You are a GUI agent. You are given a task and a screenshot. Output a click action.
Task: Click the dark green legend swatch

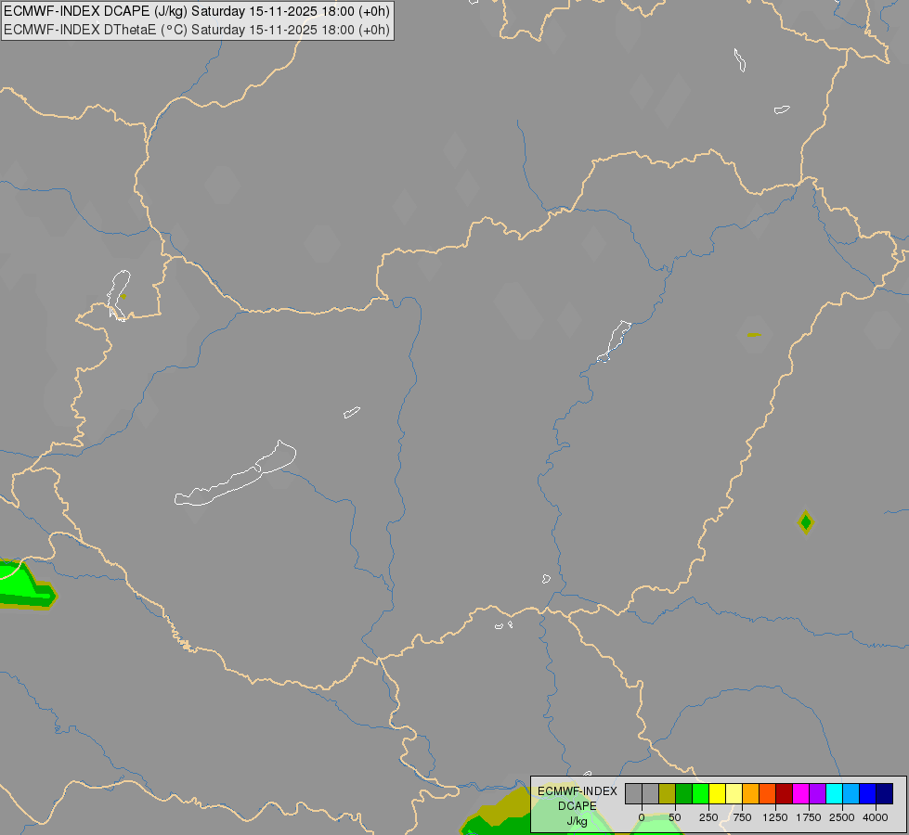(684, 794)
